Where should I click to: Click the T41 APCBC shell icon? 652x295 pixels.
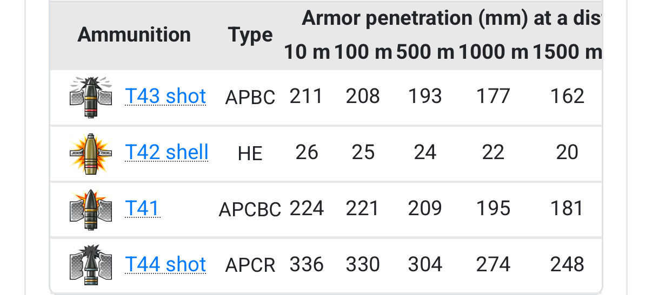tap(91, 209)
